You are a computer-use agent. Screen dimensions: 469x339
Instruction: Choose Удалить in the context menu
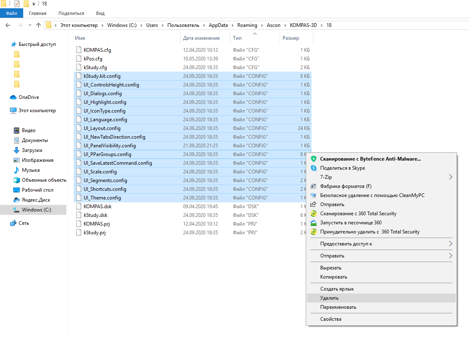(x=381, y=298)
